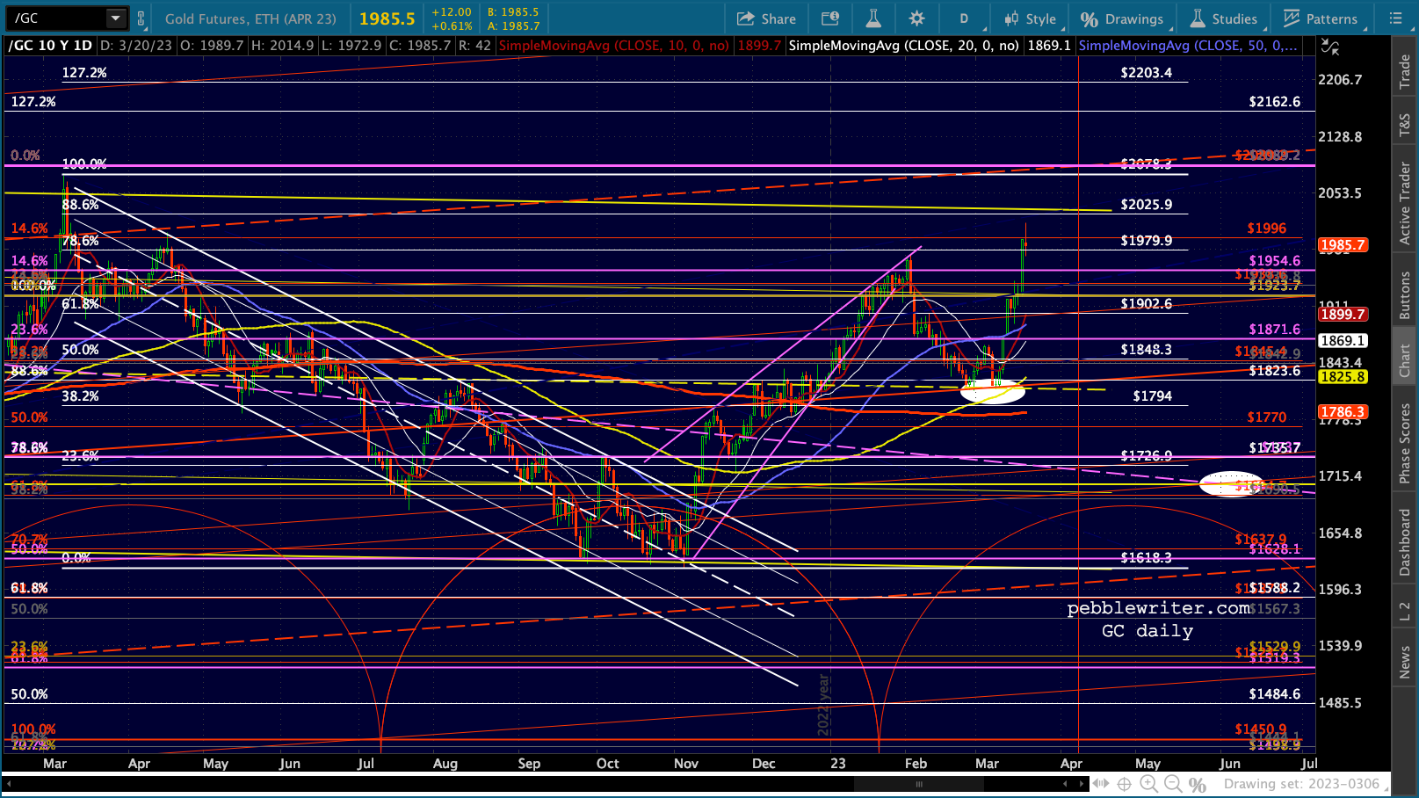Open the Drawings menu
This screenshot has height=798, width=1419.
point(1122,18)
